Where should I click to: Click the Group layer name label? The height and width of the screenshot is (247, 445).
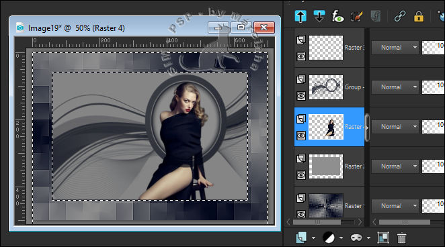(x=354, y=87)
